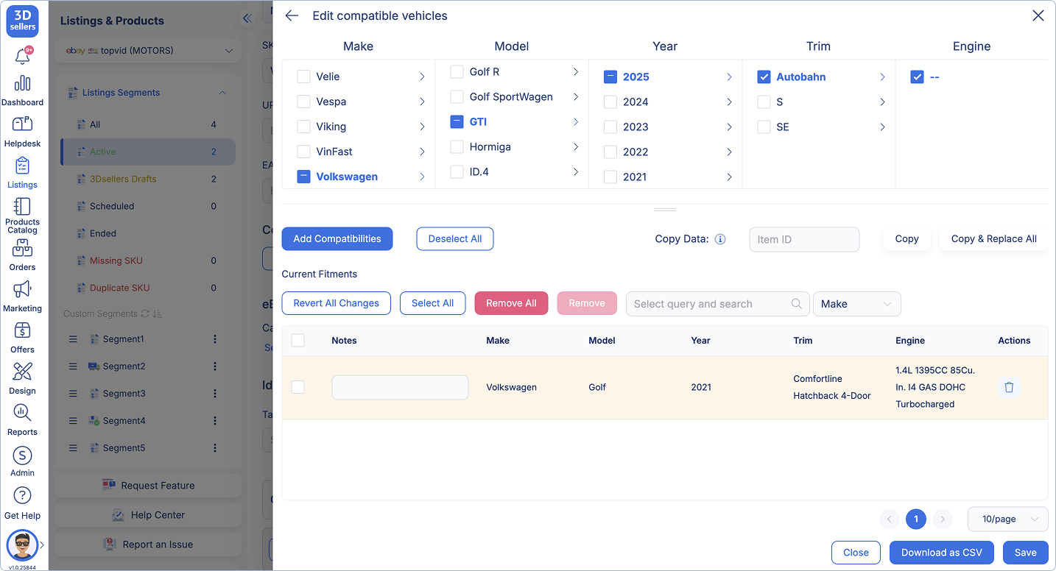
Task: Open the Scheduled segment
Action: click(x=148, y=206)
